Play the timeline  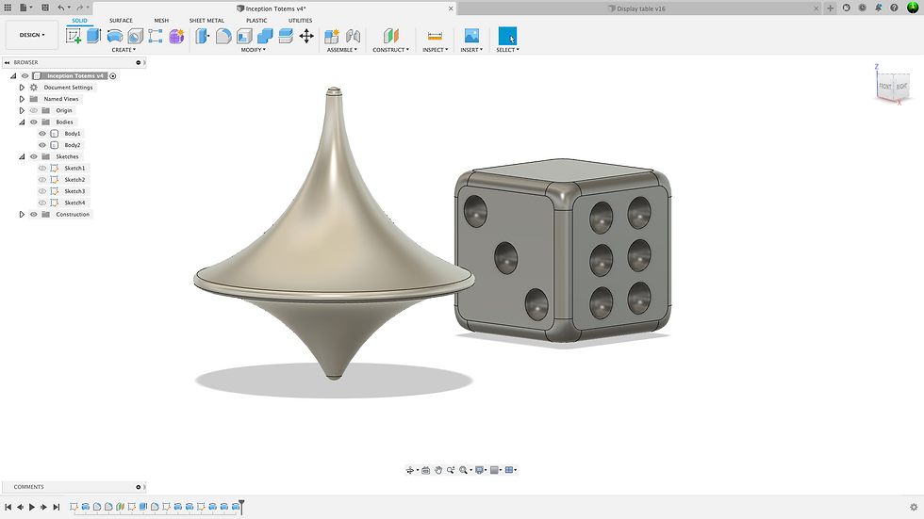[32, 507]
